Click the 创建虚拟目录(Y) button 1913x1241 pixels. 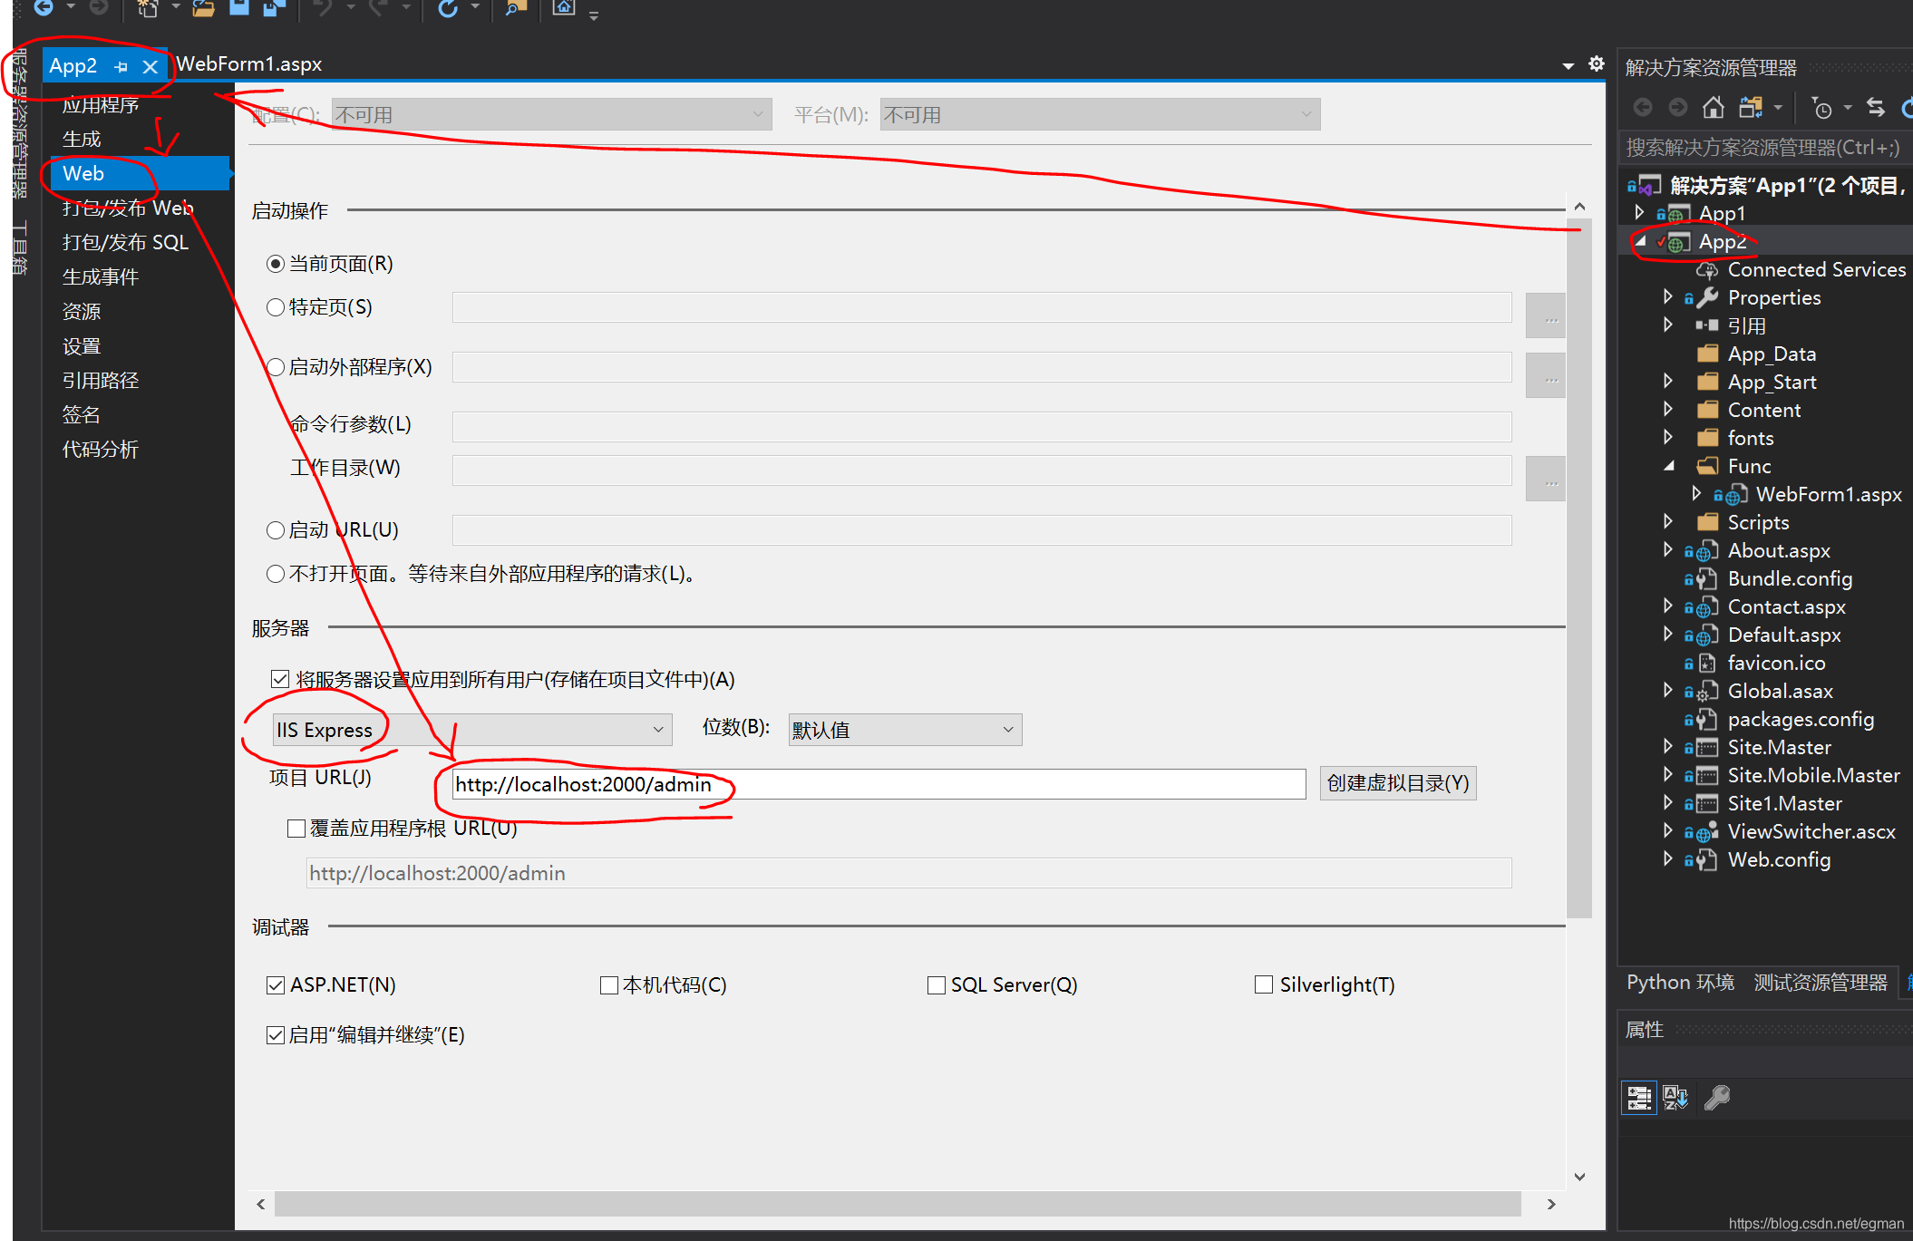pos(1397,783)
